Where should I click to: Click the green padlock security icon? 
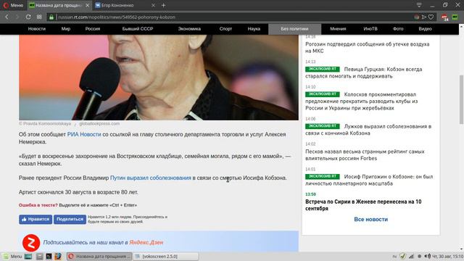(x=51, y=17)
